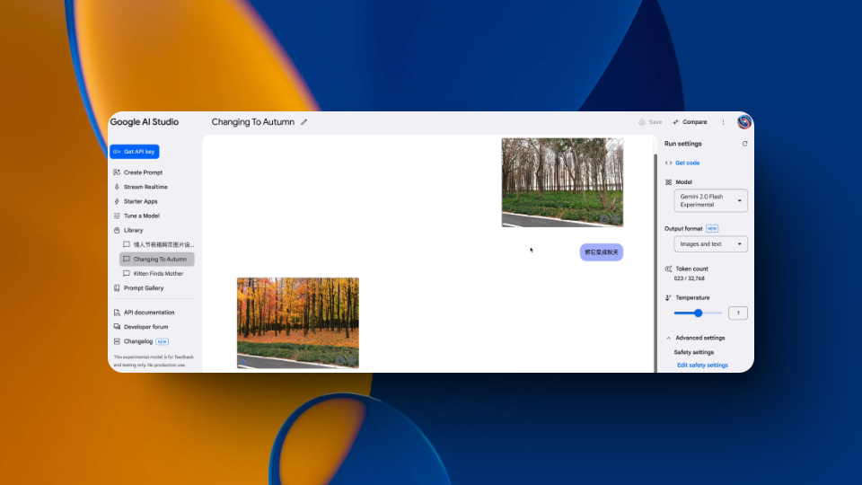The width and height of the screenshot is (862, 485).
Task: Go to Prompt Gallery
Action: click(144, 288)
